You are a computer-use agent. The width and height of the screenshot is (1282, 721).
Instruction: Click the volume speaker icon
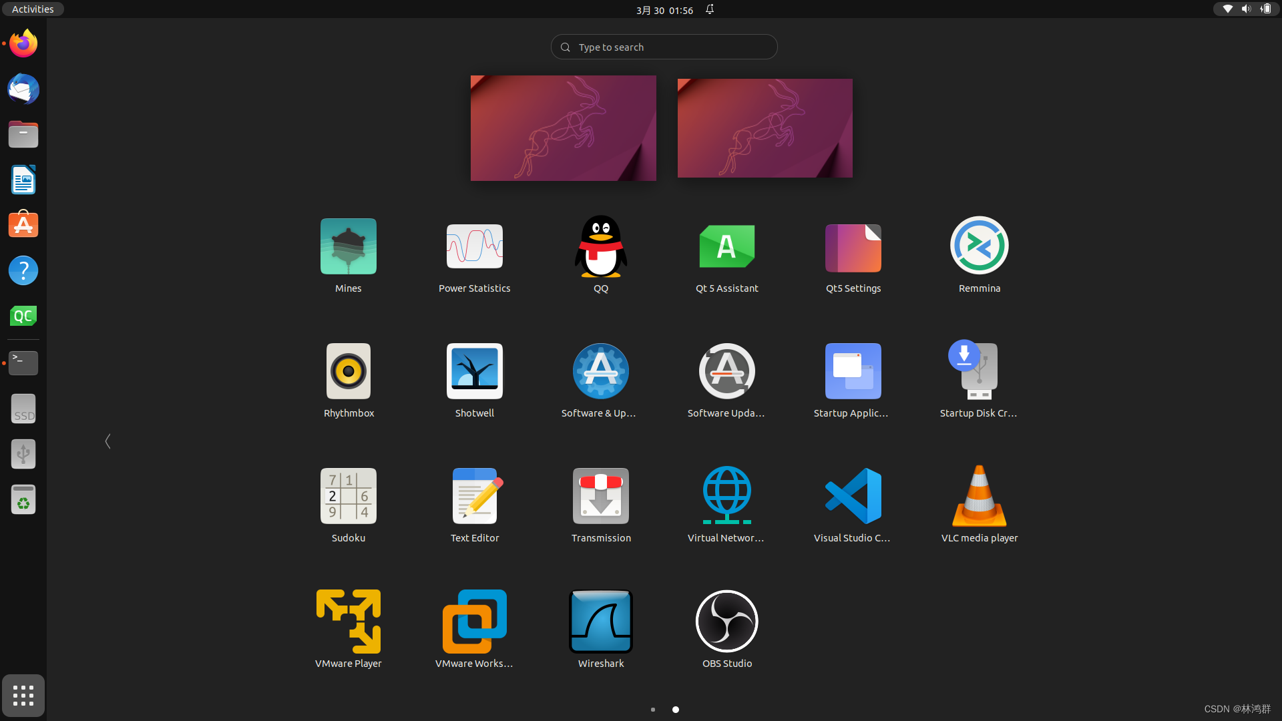[1246, 9]
